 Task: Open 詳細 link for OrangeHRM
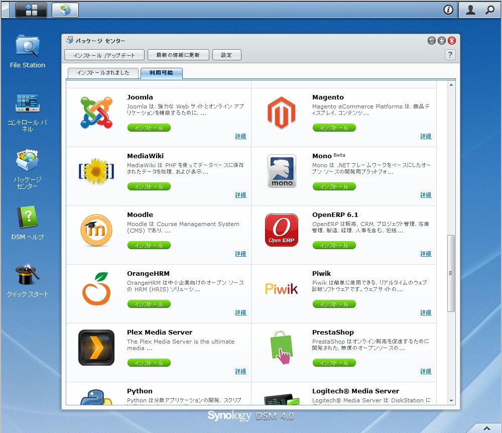tap(240, 312)
